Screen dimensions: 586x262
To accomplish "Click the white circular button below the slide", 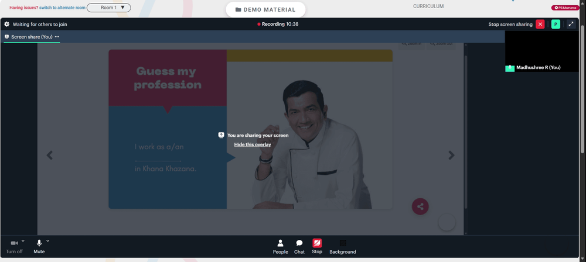I will 447,222.
